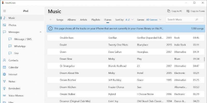The image size is (207, 103).
Task: Click the Hourglass album cell
Action: pos(143,52)
